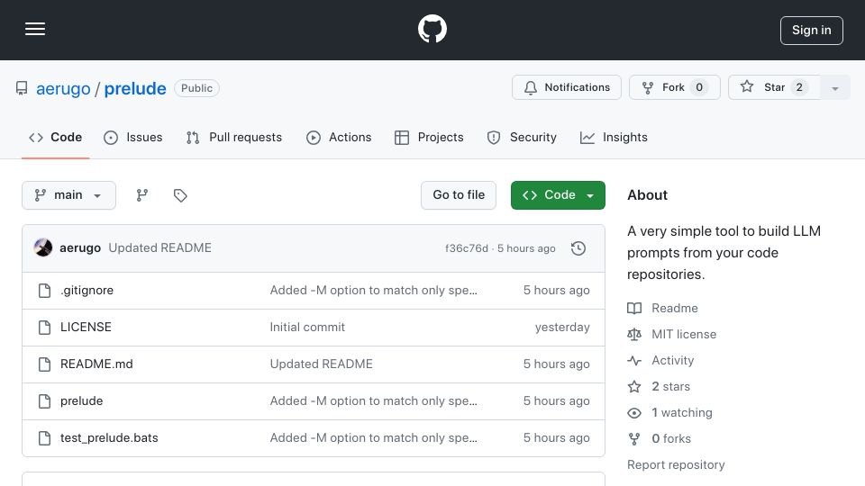Open the aerugo owner profile link
Screen dimensions: 865x486
[x=63, y=88]
